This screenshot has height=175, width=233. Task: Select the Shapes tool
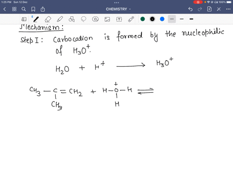tap(71, 19)
